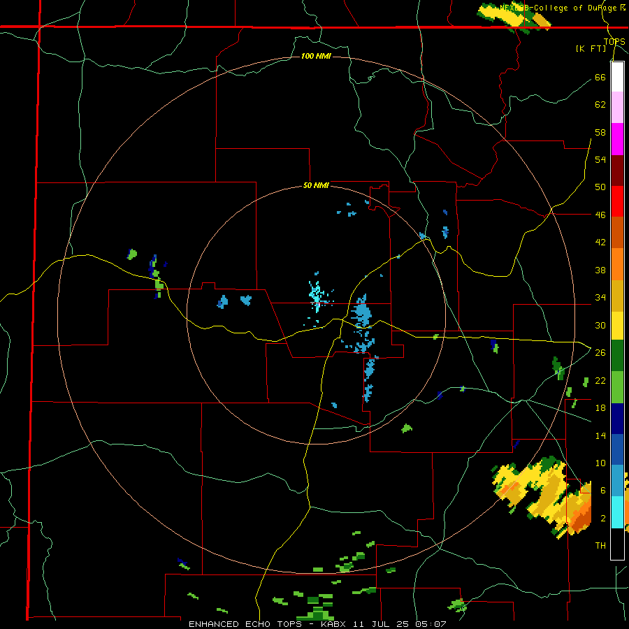Click the cyan 2 kft legend swatch
Viewport: 629px width, 629px height.
(x=617, y=512)
